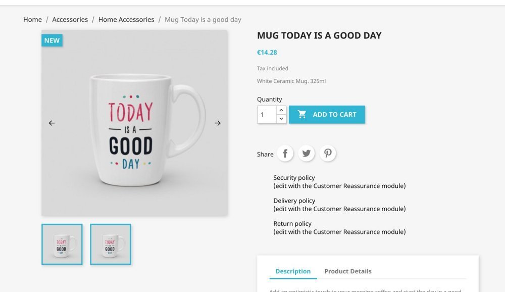Click the Add to Cart button

(x=327, y=115)
